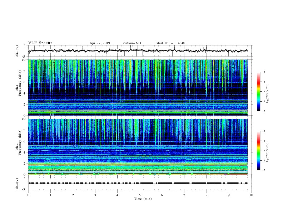
Task: Click the 'VLF Spectra' title text
Action: pyautogui.click(x=40, y=43)
